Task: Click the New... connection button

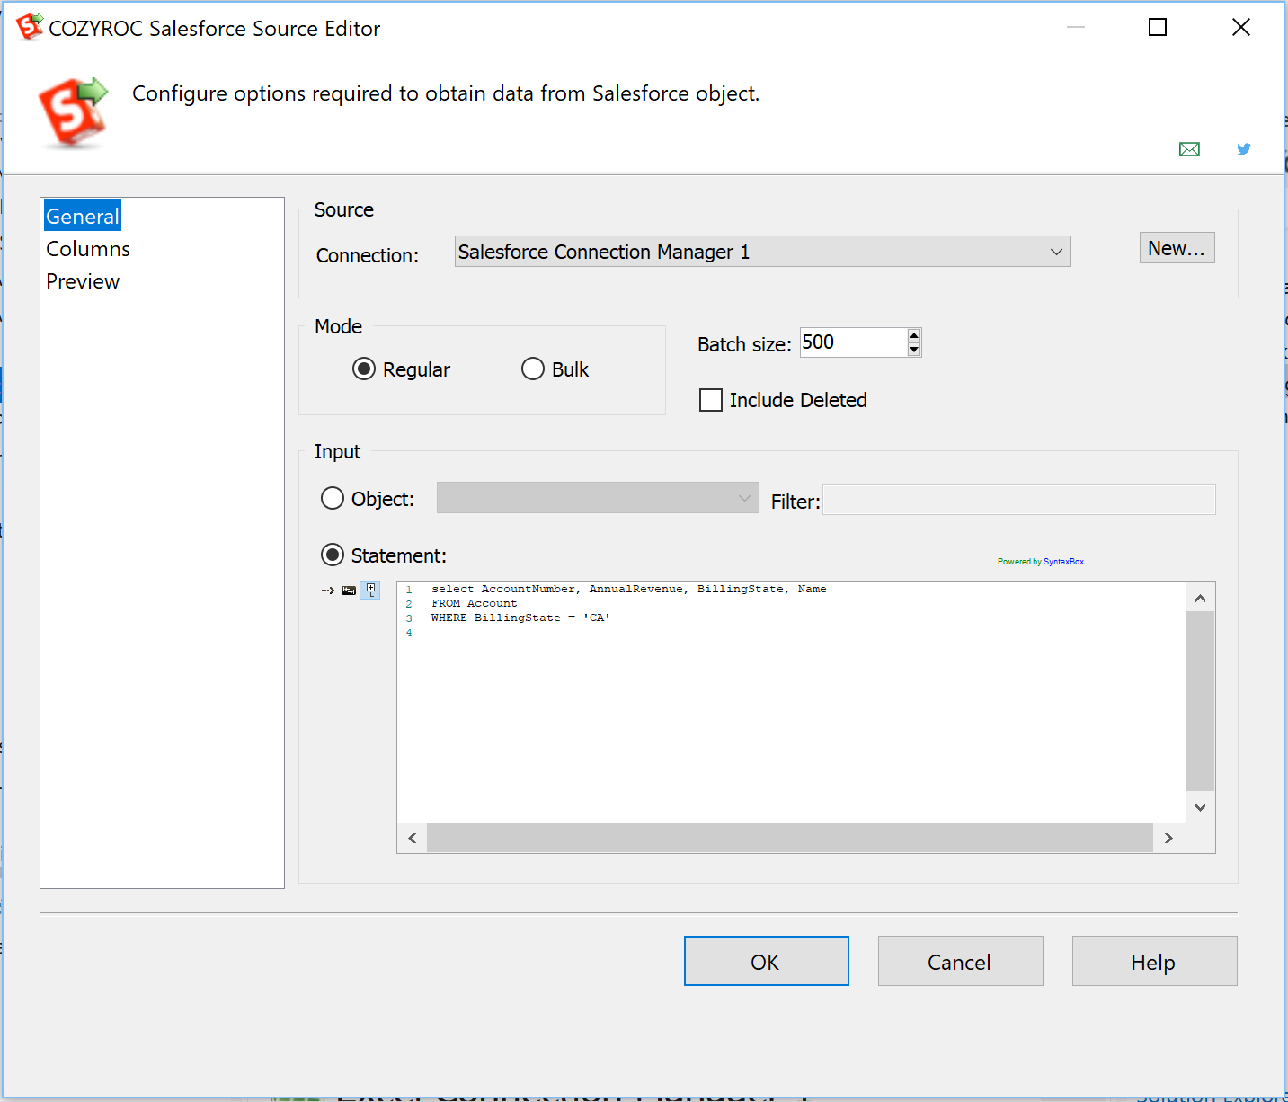Action: click(x=1177, y=248)
